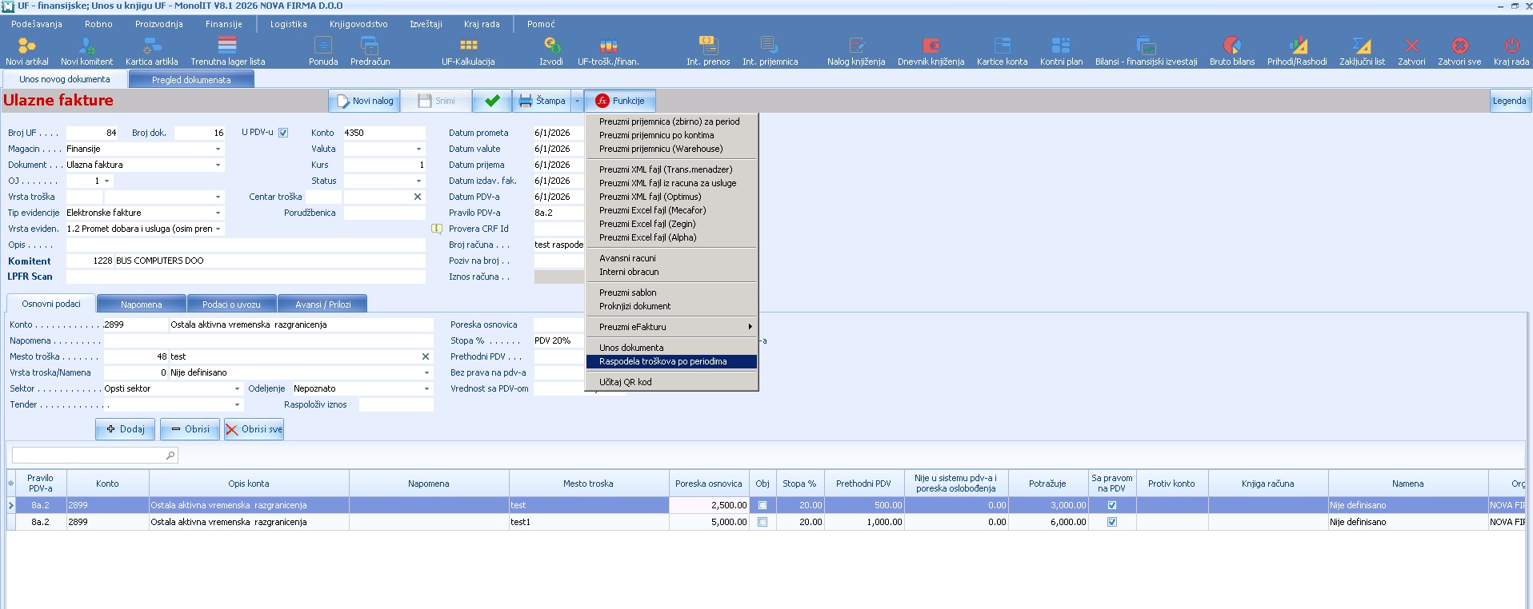The width and height of the screenshot is (1533, 609).
Task: Click the green checkmark confirm button
Action: point(492,101)
